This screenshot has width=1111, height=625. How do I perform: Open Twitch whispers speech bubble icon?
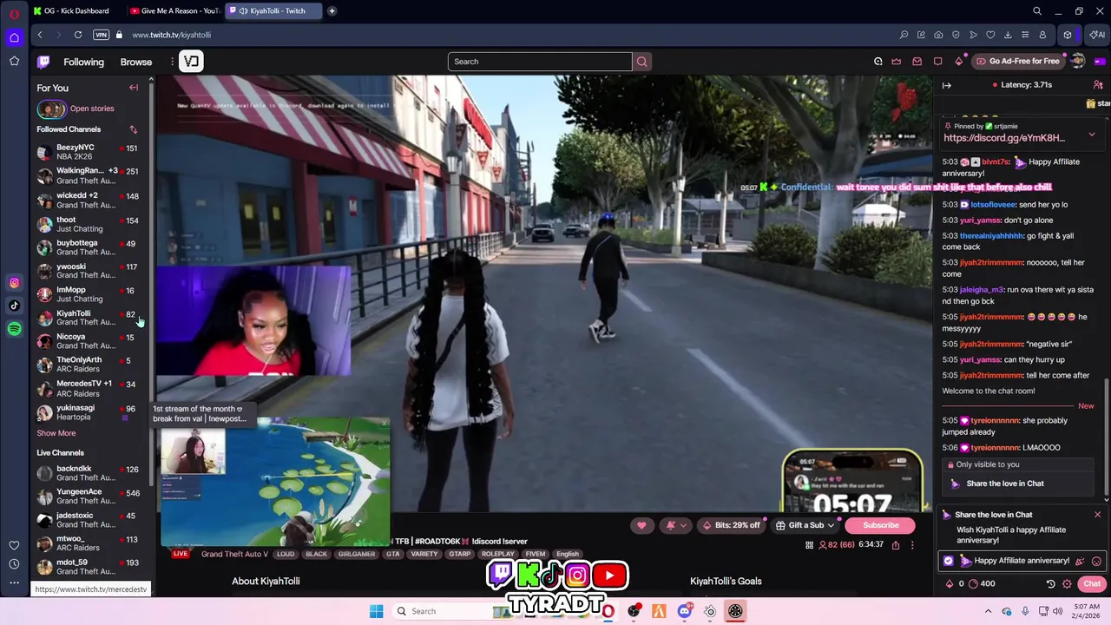(x=937, y=62)
